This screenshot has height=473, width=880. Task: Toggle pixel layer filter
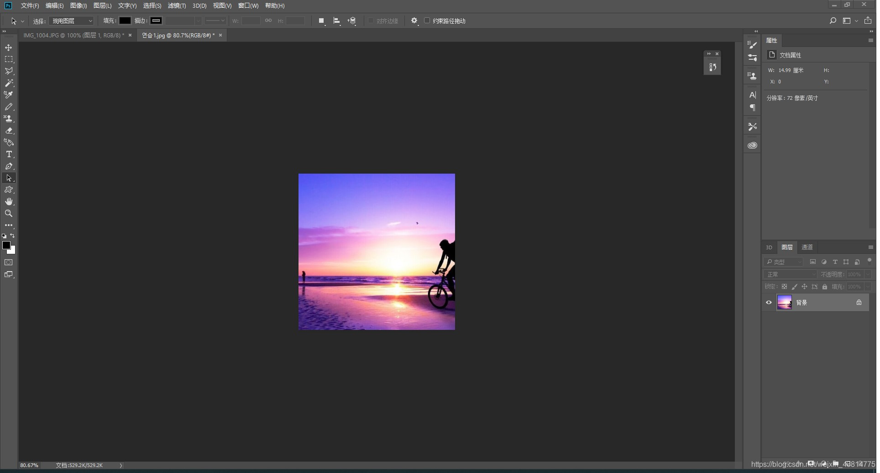coord(813,262)
